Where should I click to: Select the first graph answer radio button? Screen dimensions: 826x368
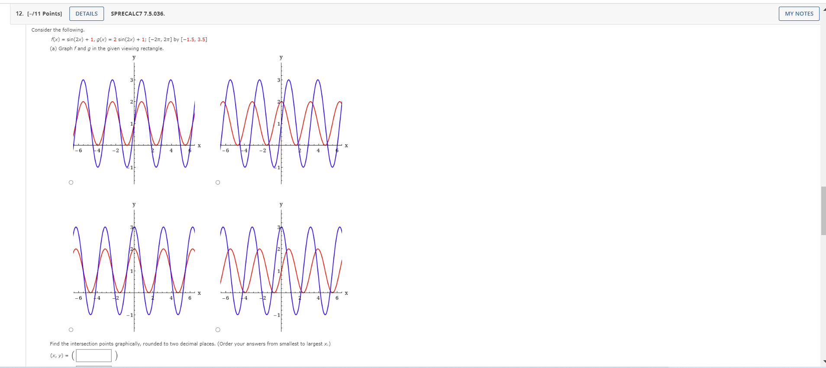(71, 182)
